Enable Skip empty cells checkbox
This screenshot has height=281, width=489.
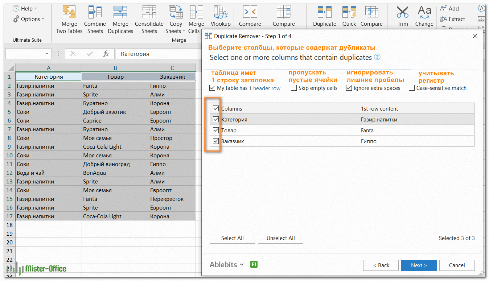pyautogui.click(x=294, y=88)
